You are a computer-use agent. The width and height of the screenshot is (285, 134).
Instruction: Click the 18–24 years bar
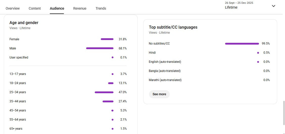tap(111, 83)
